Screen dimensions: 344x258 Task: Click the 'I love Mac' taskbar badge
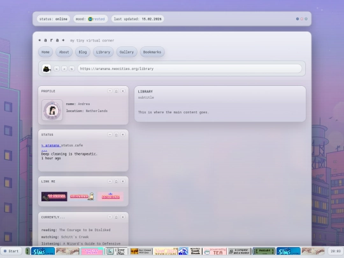[116, 251]
